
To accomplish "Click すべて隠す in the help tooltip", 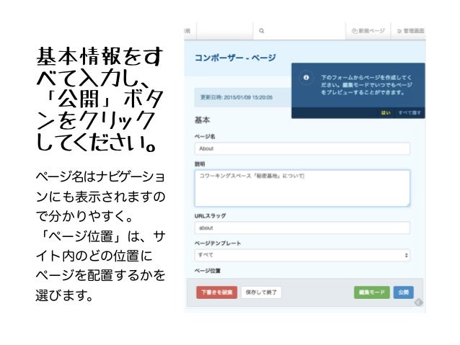I will coord(410,113).
